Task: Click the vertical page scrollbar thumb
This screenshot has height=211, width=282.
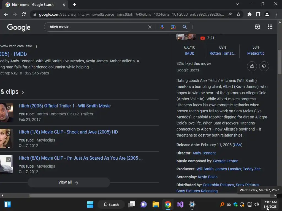Action: coord(280,62)
